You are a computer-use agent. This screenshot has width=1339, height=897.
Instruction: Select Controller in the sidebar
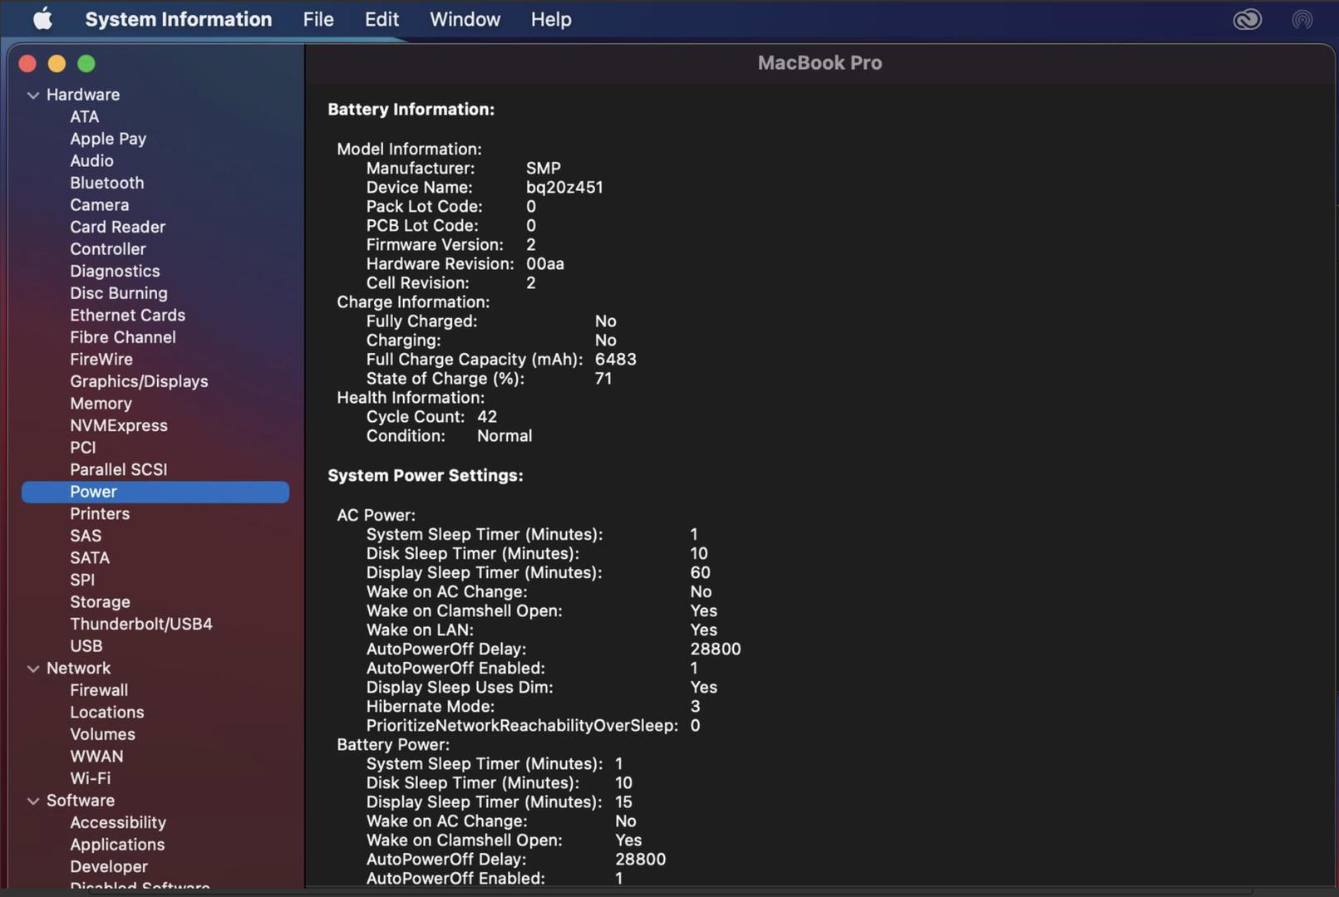coord(107,249)
